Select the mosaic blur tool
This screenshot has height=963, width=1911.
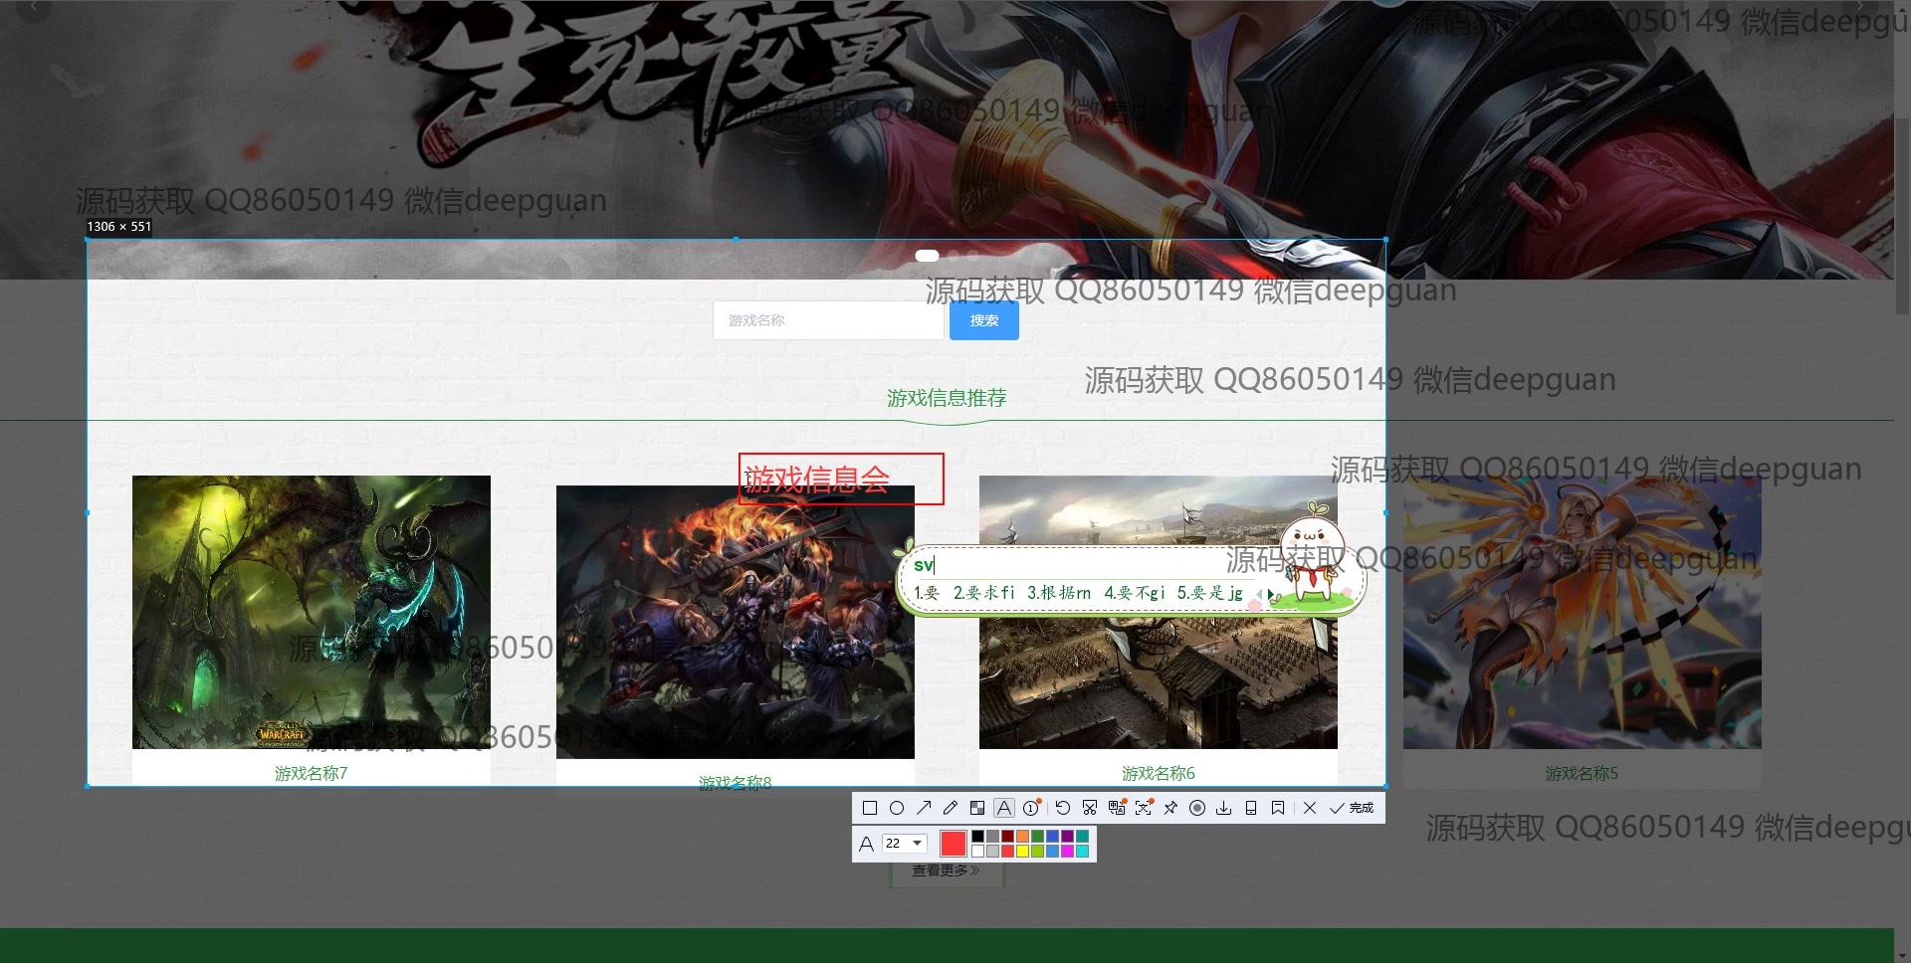coord(977,808)
